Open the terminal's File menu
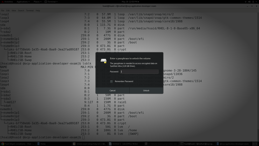 3,11
